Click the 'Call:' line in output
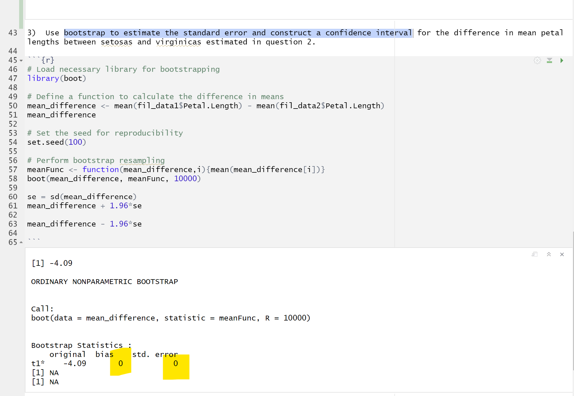Viewport: 574px width, 396px height. (x=42, y=309)
